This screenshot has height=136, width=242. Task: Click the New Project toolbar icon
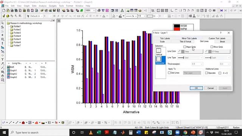[x=4, y=11]
